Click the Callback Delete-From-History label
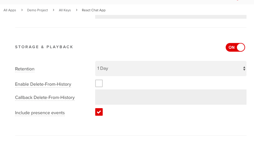 pos(45,97)
